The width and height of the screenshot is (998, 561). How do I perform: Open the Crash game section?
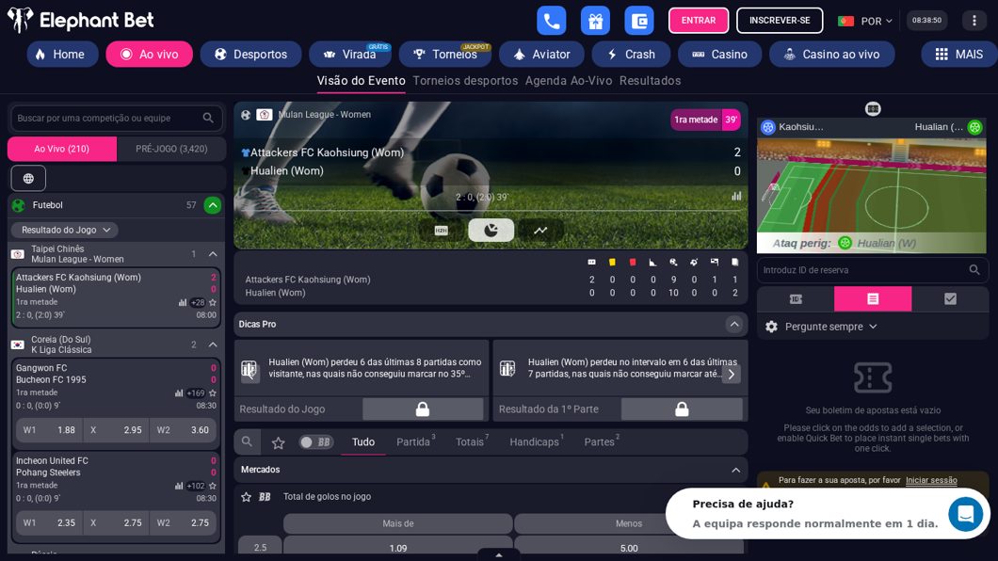pos(631,54)
